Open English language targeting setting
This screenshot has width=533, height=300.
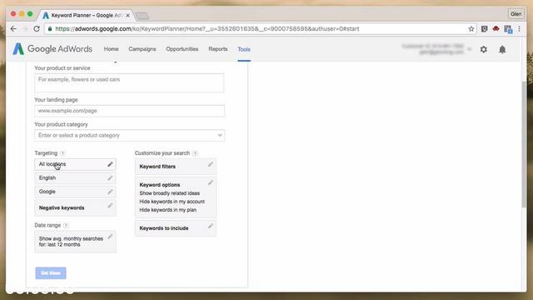coord(75,177)
